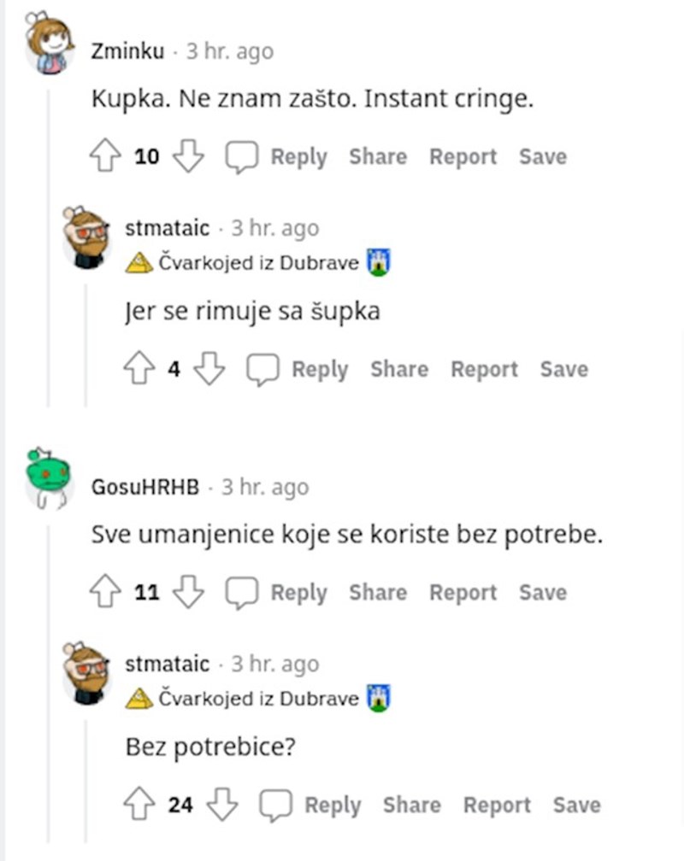Upvote Zminku's comment about Kupka
The height and width of the screenshot is (861, 684).
click(105, 157)
